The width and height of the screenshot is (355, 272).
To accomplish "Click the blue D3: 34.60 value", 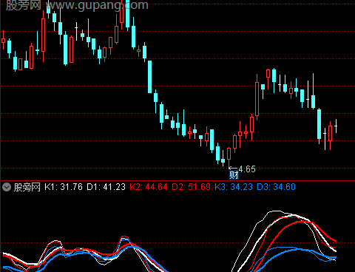I will (276, 187).
